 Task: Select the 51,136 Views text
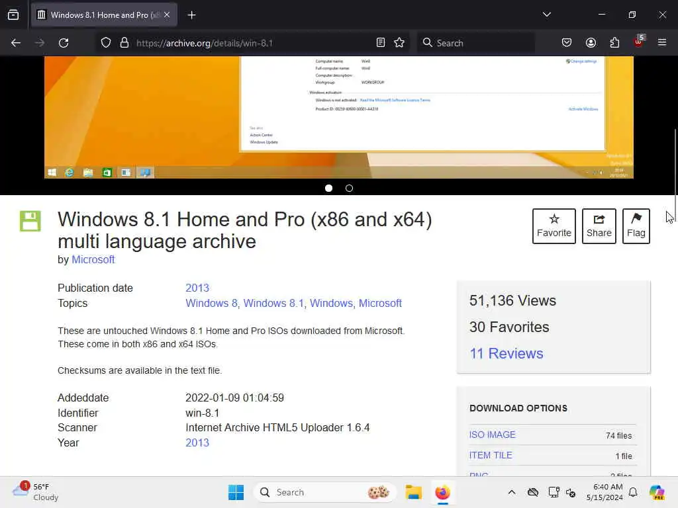(512, 301)
